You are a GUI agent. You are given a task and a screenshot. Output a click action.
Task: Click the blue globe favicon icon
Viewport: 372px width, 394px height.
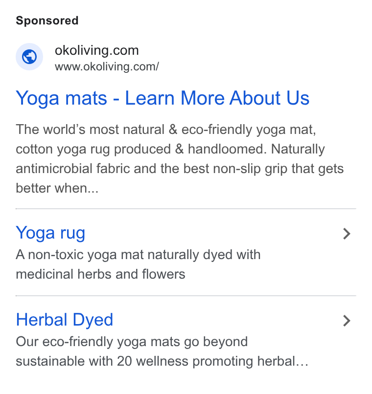pos(29,57)
